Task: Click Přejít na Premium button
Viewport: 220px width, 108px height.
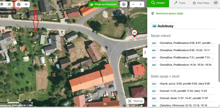Action: 103,4
